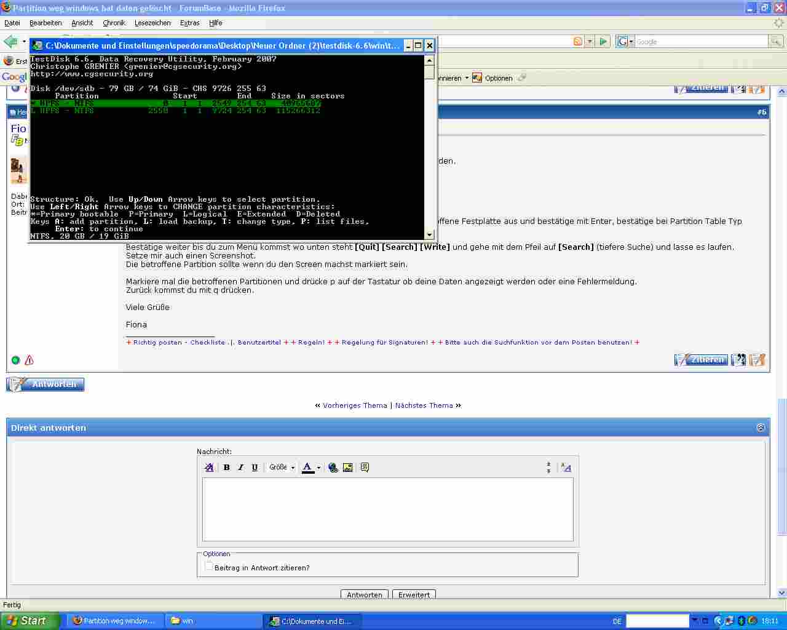
Task: Open the Ansicht menu
Action: click(82, 23)
